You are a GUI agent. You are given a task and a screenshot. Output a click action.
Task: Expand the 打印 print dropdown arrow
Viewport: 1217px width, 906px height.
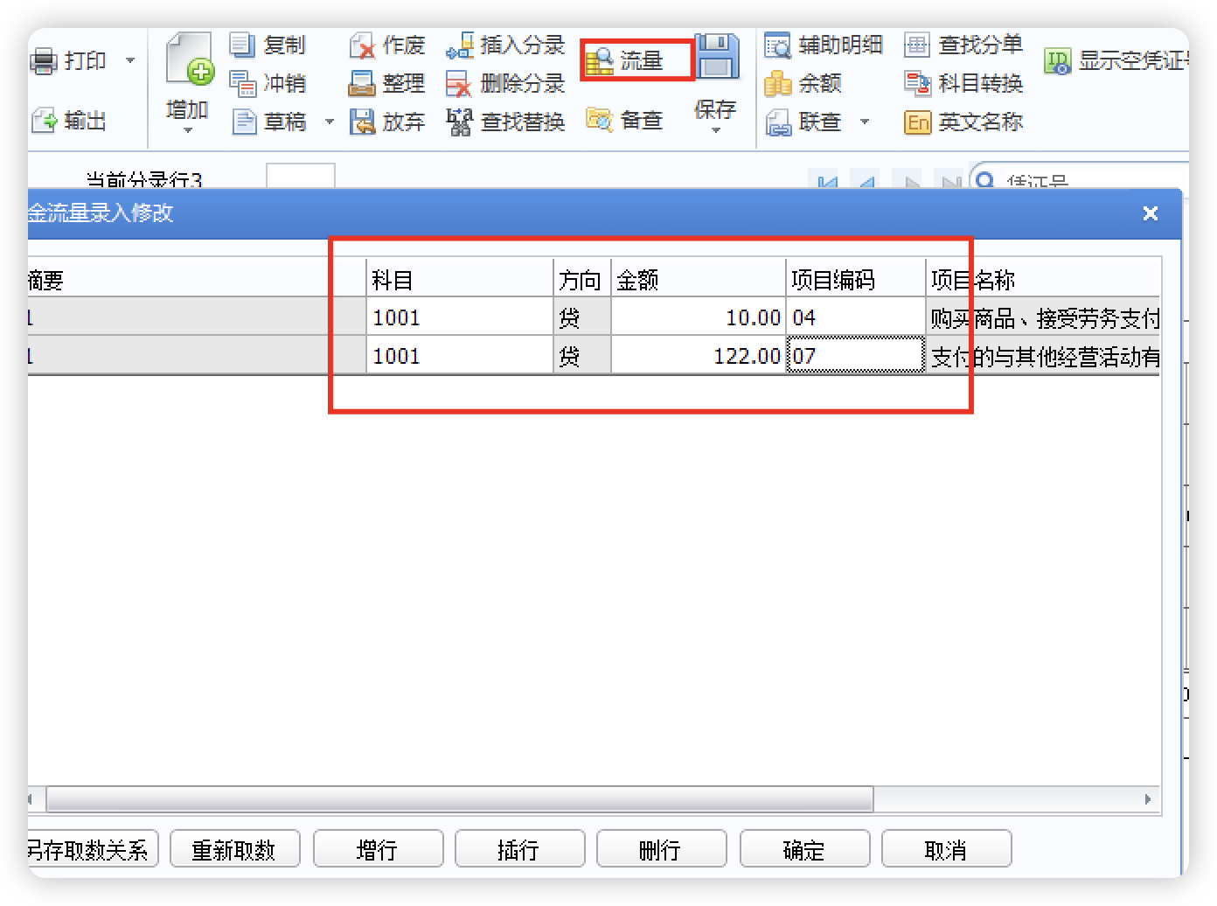[129, 60]
